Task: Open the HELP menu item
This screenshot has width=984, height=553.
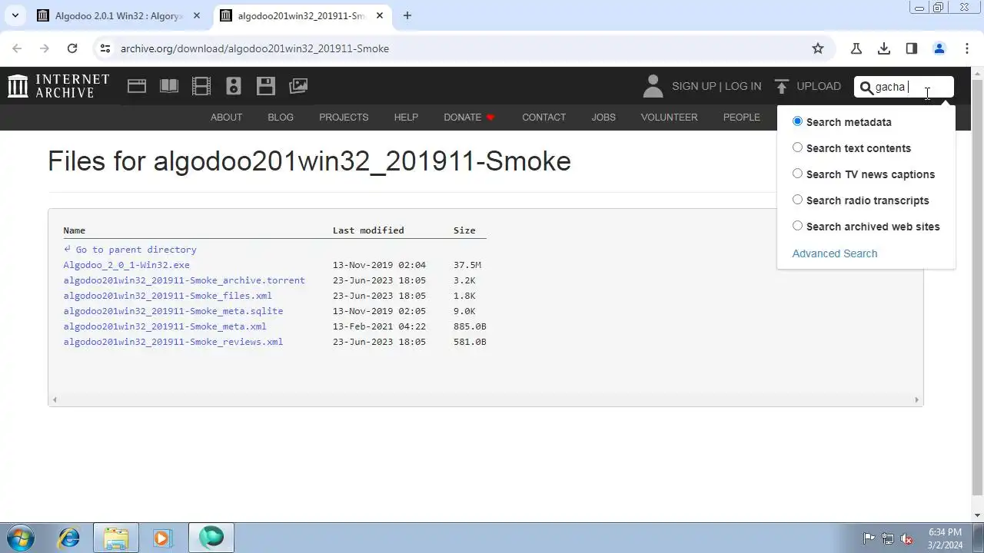Action: pos(406,118)
